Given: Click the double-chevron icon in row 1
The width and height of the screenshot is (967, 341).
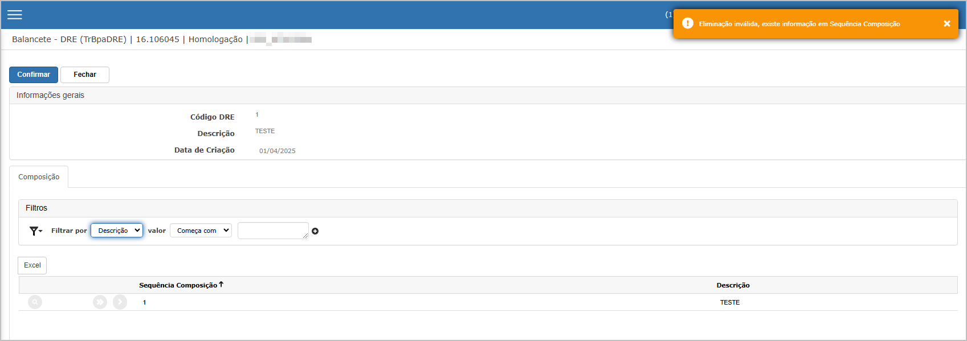Looking at the screenshot, I should tap(100, 302).
